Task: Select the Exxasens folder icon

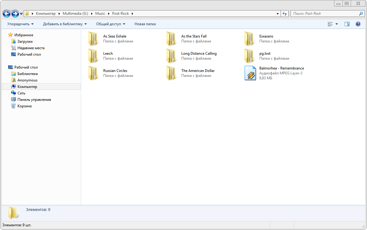Action: tap(249, 39)
